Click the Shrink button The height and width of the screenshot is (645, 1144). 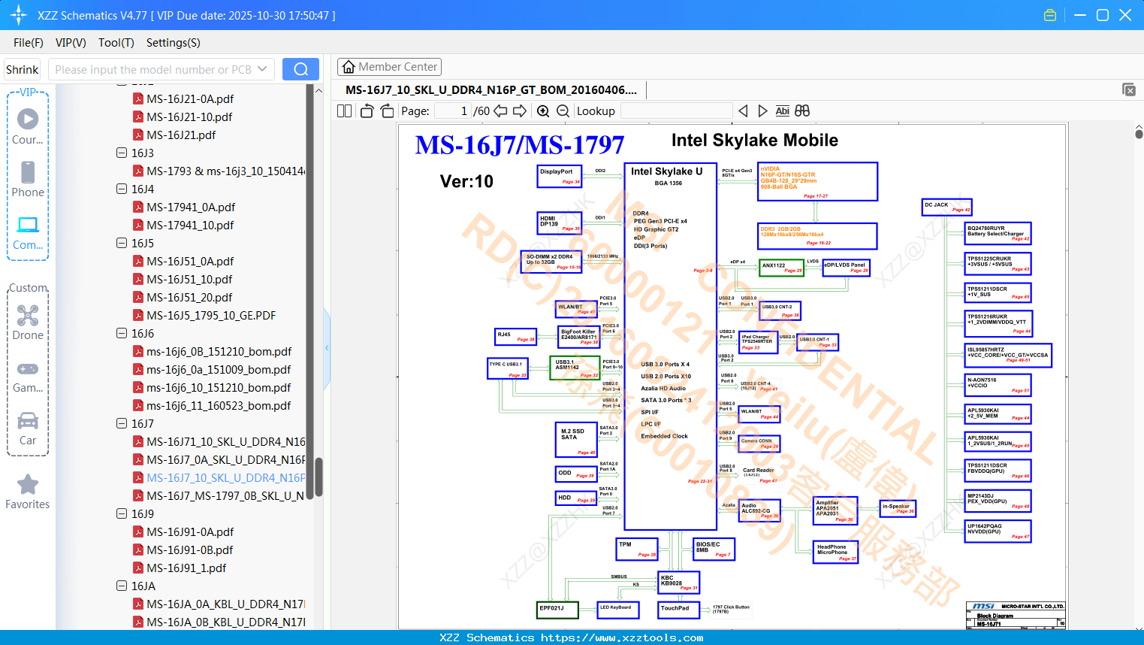[x=23, y=69]
